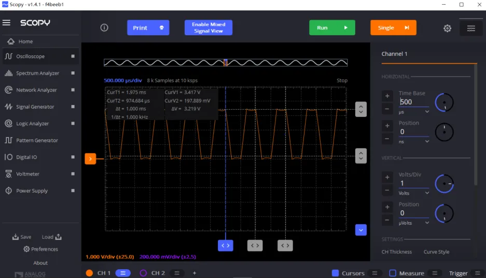Screen dimensions: 486x278
Task: Click the orange CH1 offset arrow handle
Action: (90, 159)
